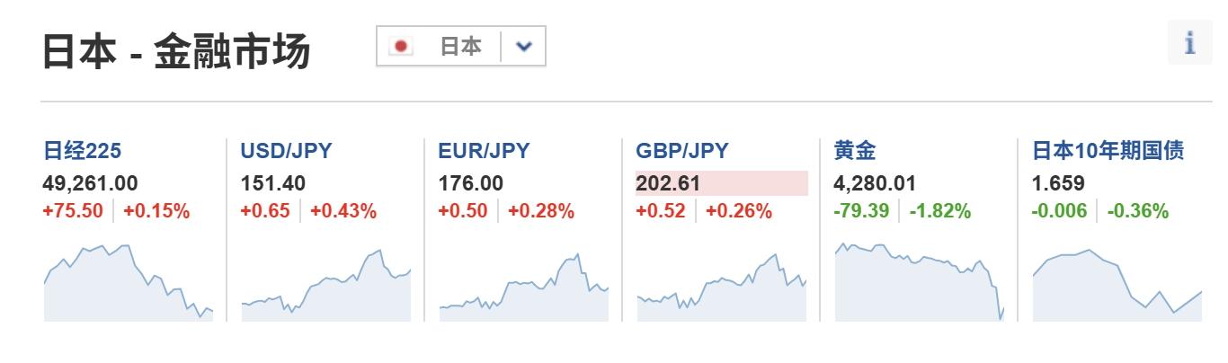This screenshot has width=1228, height=363.
Task: Click the 日经225 mini chart
Action: [128, 282]
